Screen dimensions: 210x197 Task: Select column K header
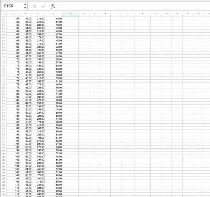click(142, 14)
